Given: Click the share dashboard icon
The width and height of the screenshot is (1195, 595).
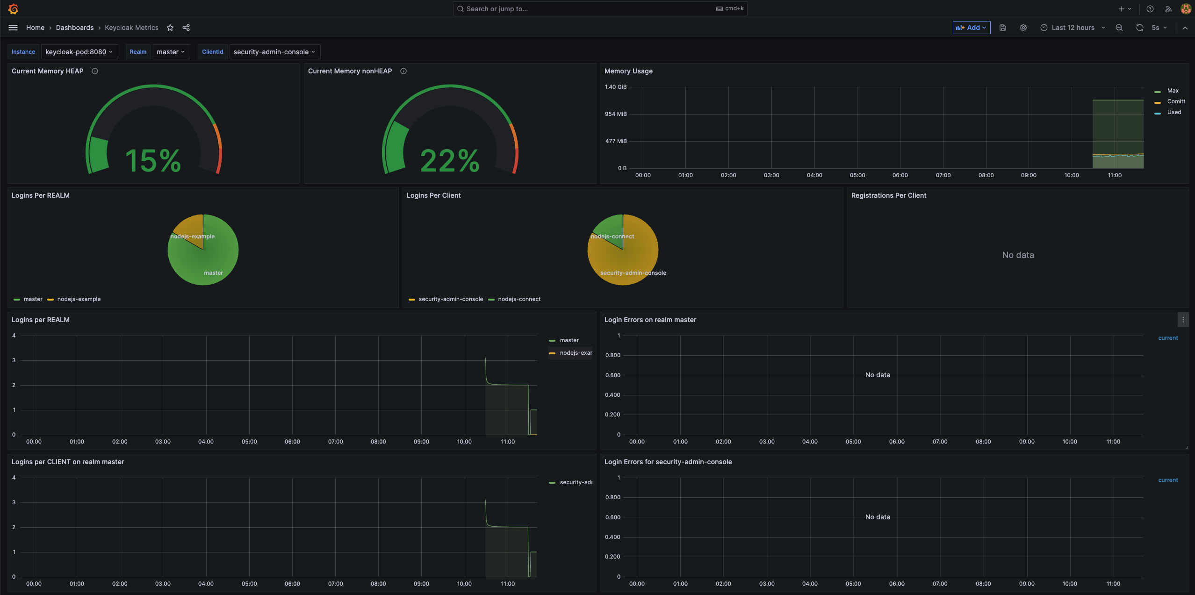Looking at the screenshot, I should click(186, 28).
